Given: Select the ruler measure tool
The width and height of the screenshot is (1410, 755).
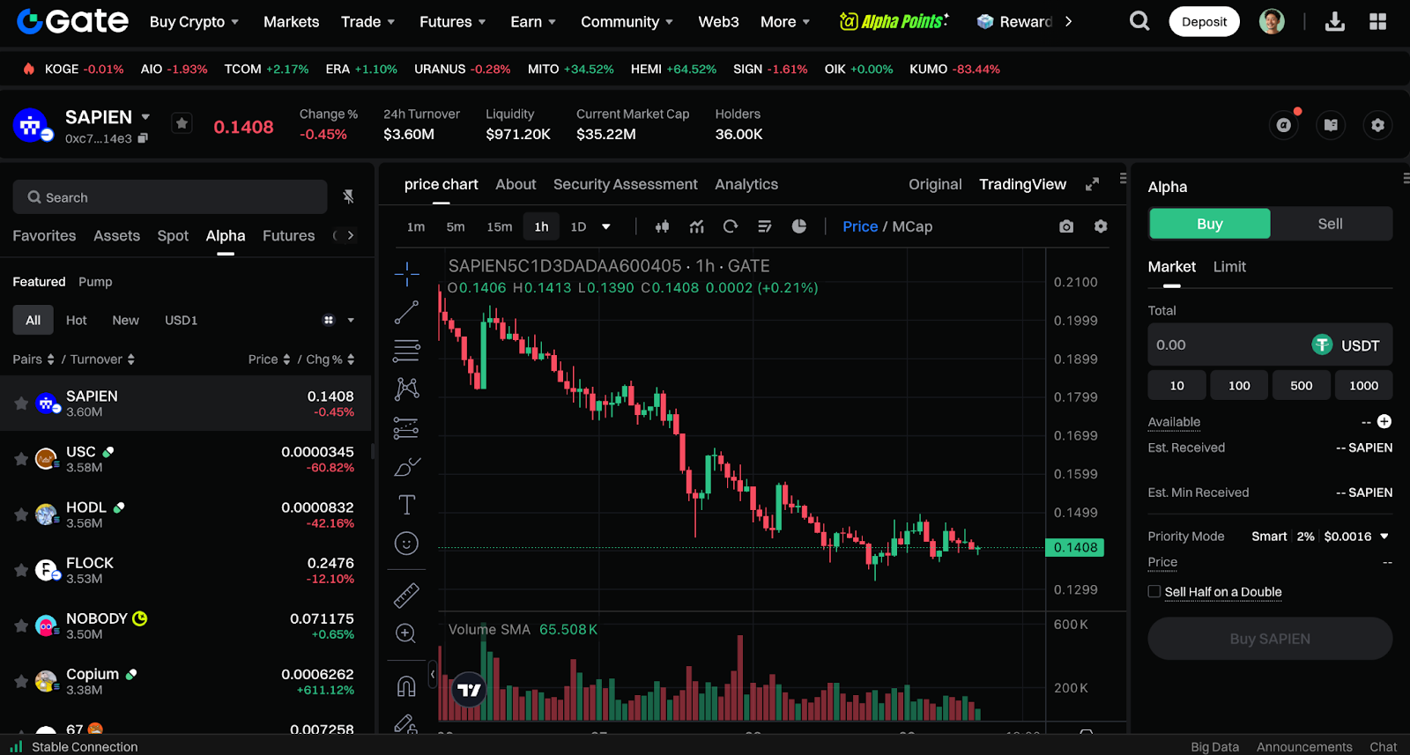Looking at the screenshot, I should [x=406, y=596].
